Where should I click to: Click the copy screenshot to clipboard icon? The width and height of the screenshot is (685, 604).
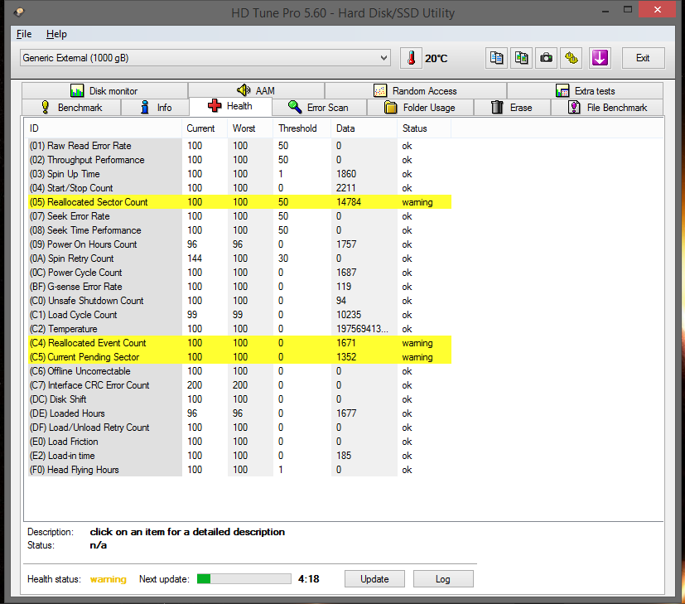tap(521, 58)
